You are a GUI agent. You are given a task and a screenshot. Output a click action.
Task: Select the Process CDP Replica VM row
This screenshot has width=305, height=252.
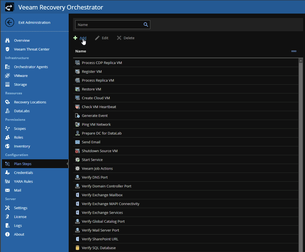[185, 63]
